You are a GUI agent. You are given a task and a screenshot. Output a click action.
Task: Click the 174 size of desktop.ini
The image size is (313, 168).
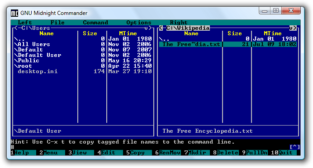[99, 71]
